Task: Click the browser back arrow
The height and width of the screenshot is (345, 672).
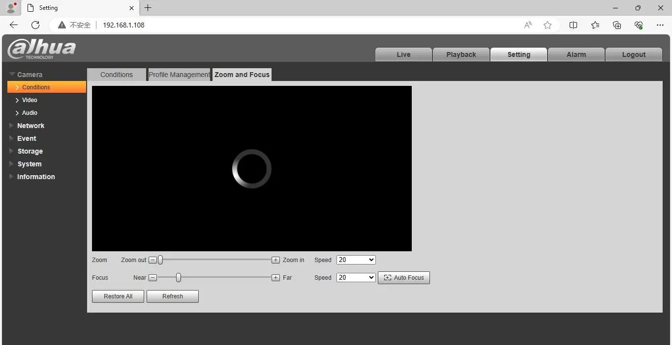Action: [x=14, y=25]
